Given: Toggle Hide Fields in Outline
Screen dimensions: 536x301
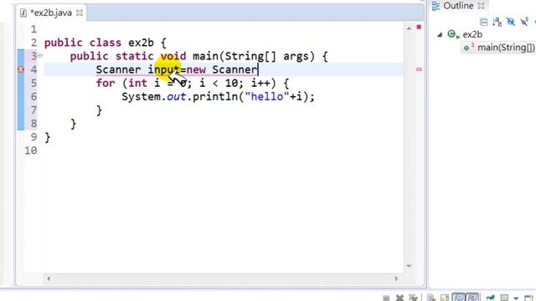Looking at the screenshot, I should click(511, 23).
